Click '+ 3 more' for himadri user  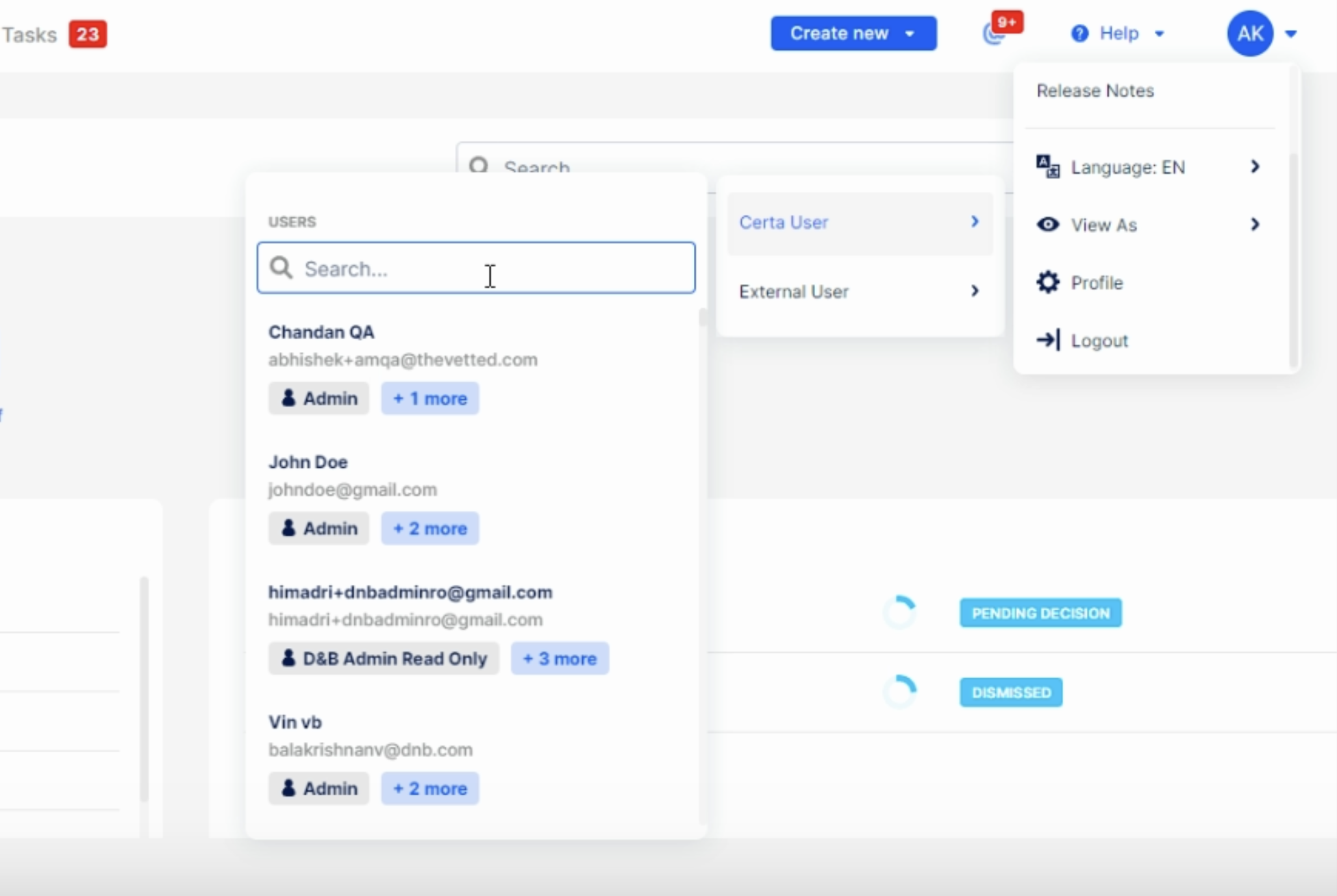click(559, 658)
